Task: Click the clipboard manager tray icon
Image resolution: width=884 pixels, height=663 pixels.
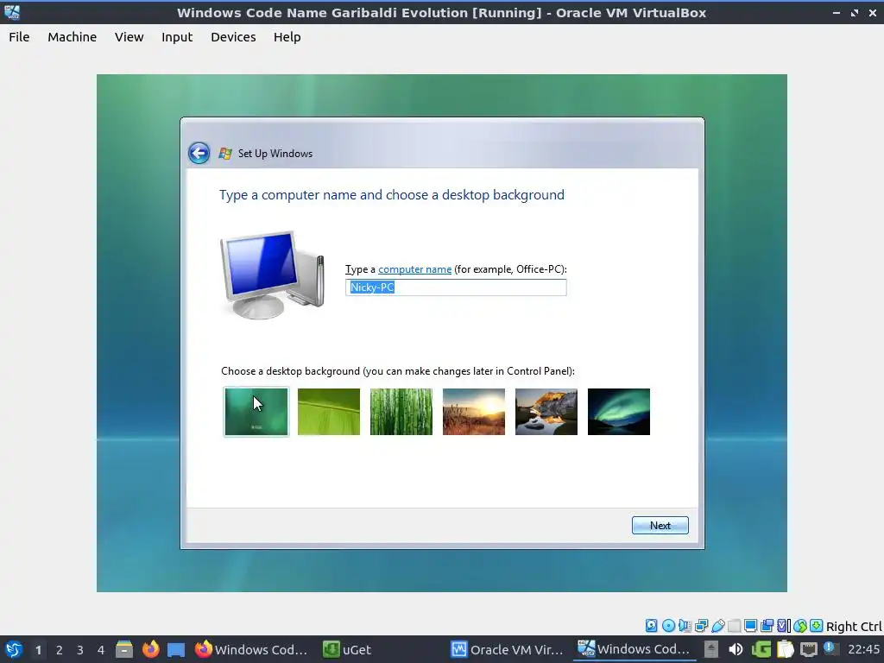Action: [x=785, y=649]
